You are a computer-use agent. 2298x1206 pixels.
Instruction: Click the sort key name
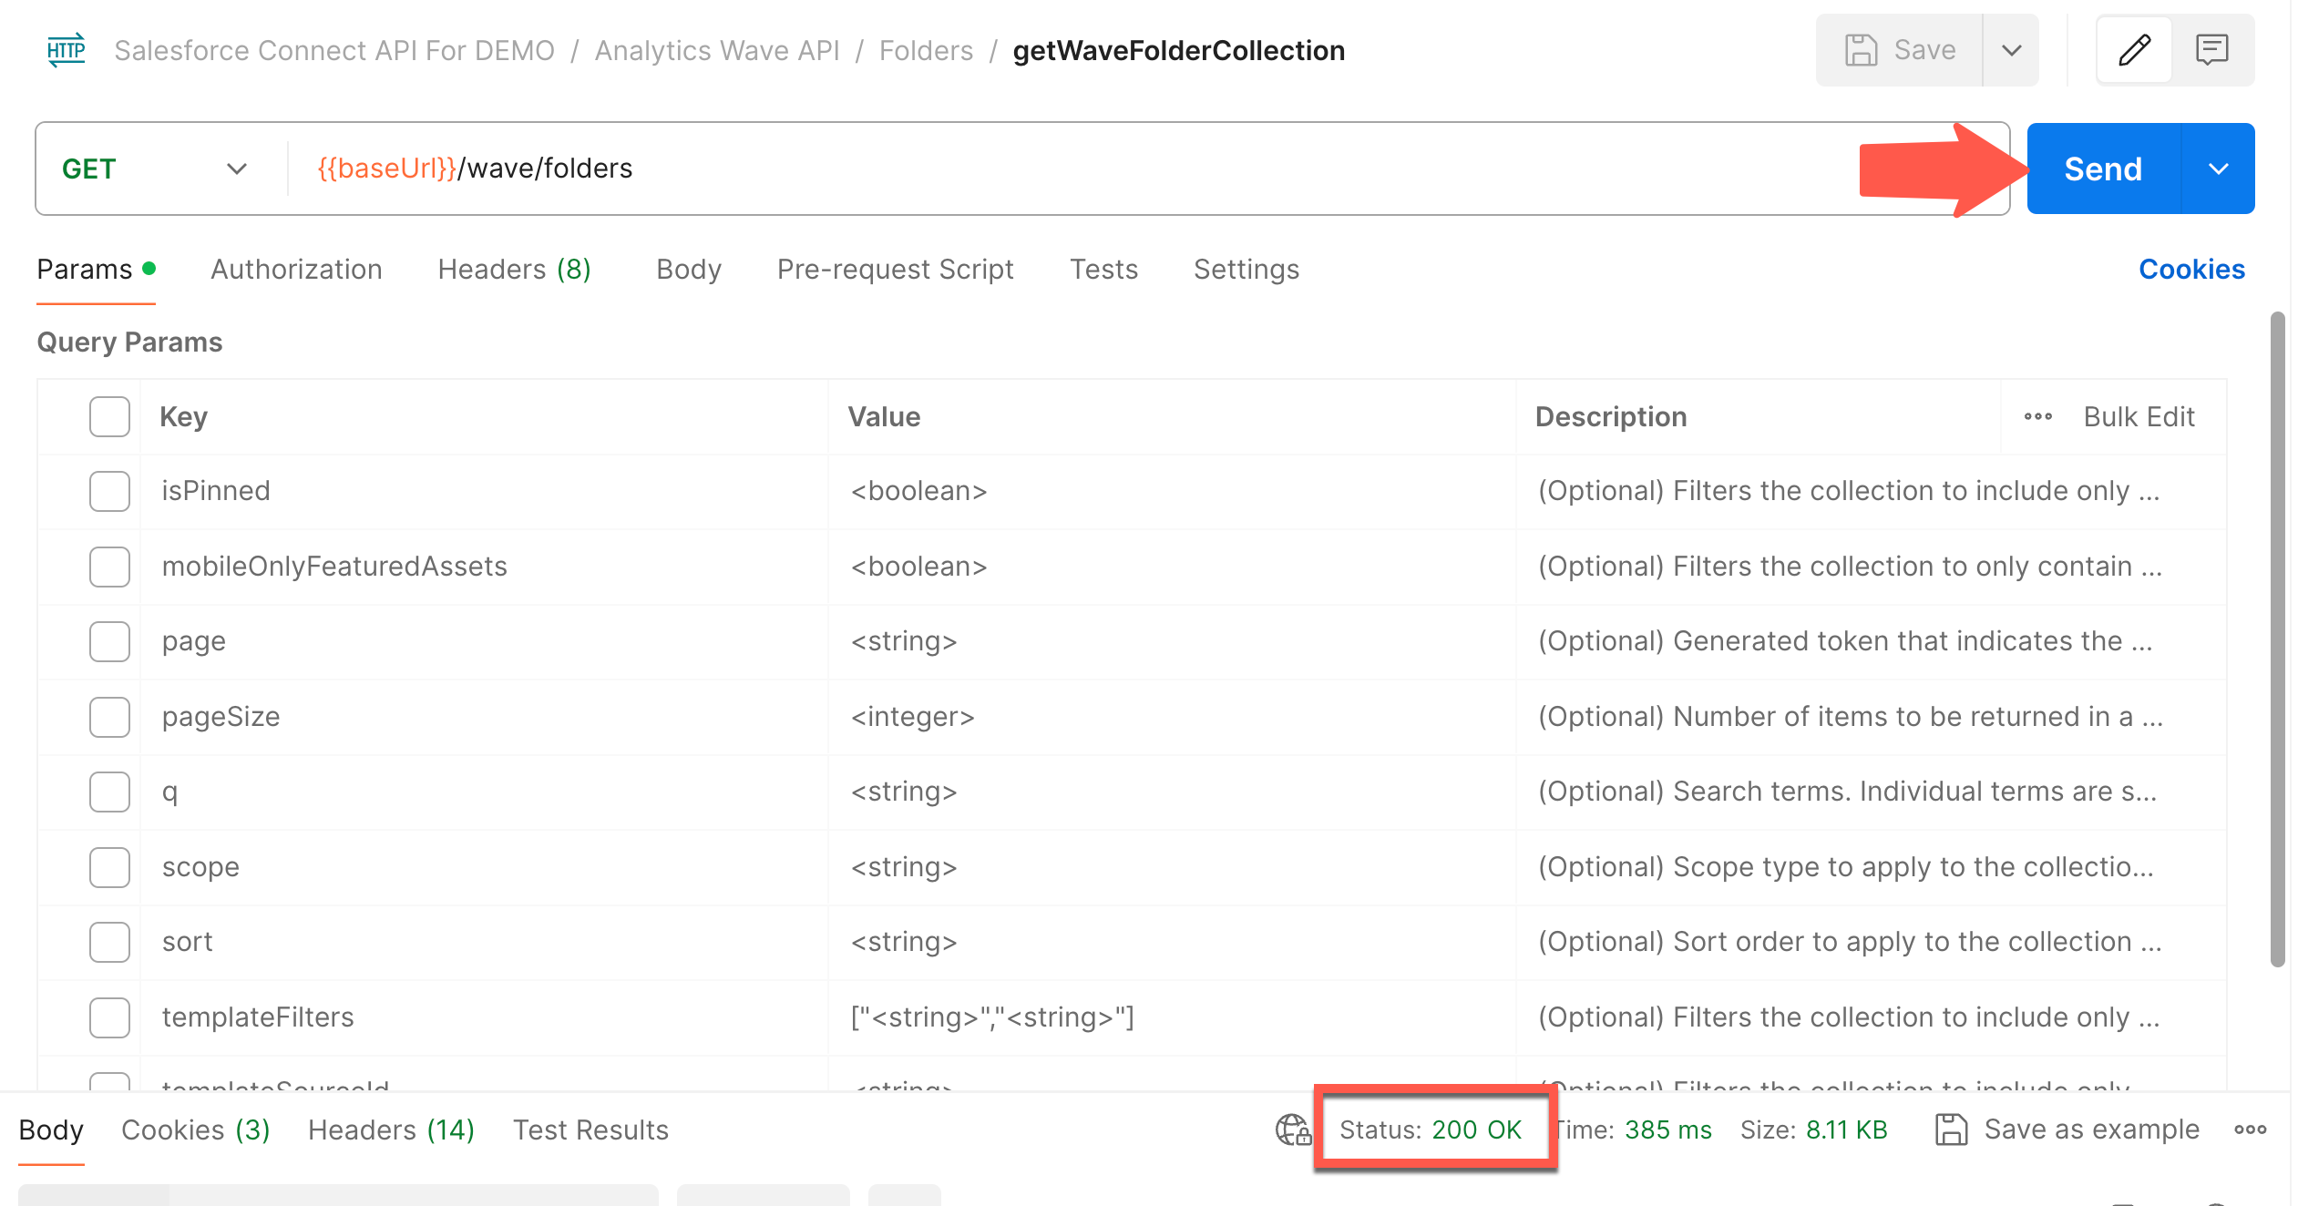point(187,942)
